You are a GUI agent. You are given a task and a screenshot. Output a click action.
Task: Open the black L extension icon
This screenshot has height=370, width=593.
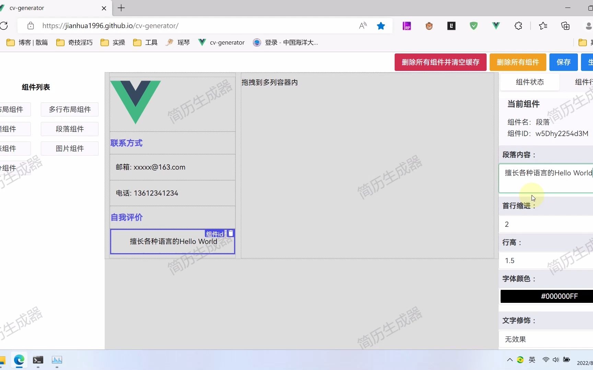(x=451, y=26)
